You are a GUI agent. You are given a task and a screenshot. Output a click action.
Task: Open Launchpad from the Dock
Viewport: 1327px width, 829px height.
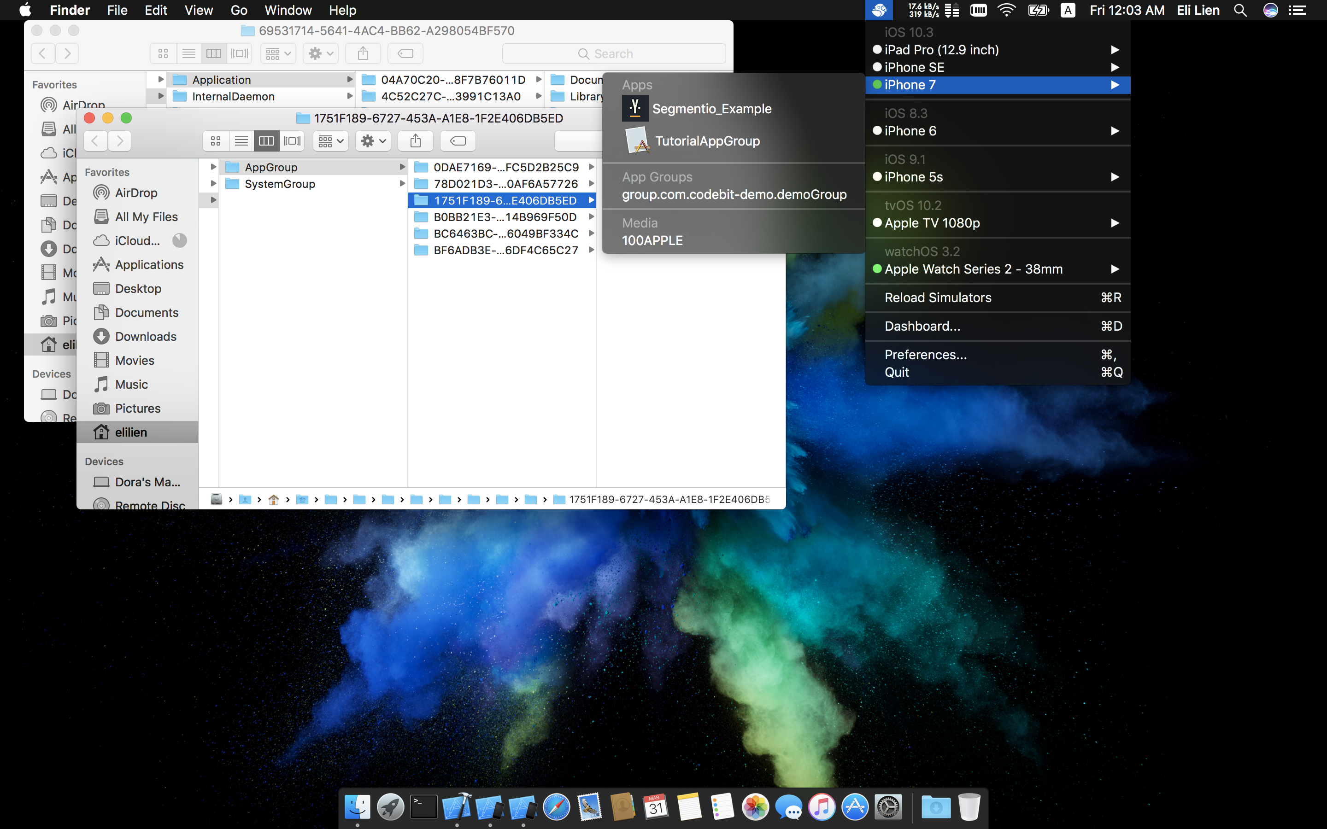pos(390,806)
